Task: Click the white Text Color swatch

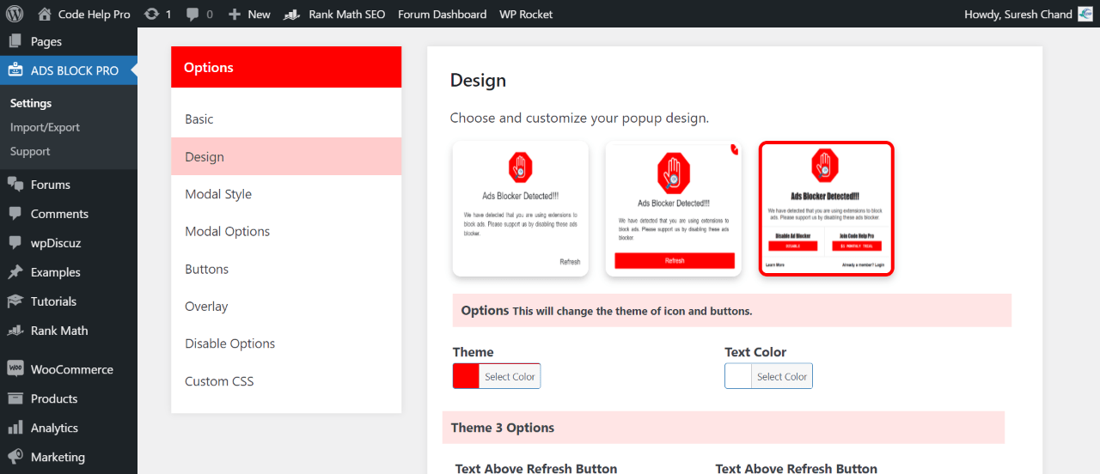Action: pyautogui.click(x=738, y=376)
